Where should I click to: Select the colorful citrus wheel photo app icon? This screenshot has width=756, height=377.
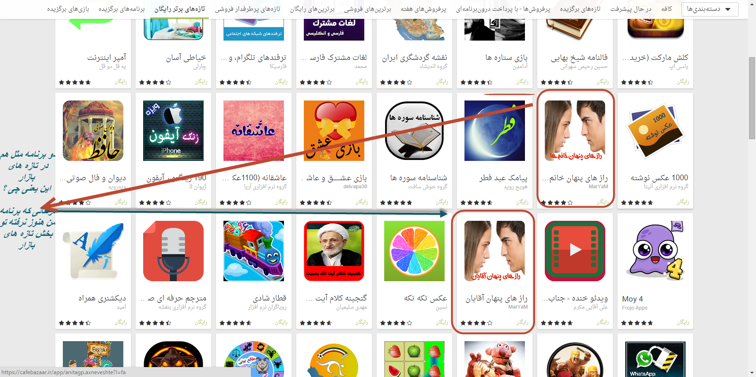[414, 251]
